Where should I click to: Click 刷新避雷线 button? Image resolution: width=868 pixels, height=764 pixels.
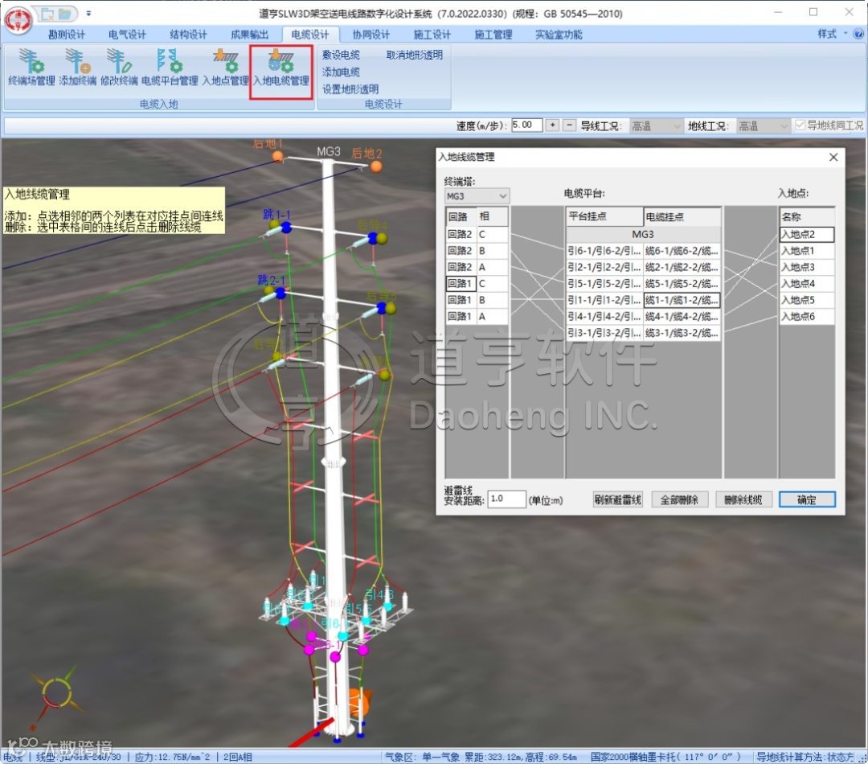(x=617, y=499)
